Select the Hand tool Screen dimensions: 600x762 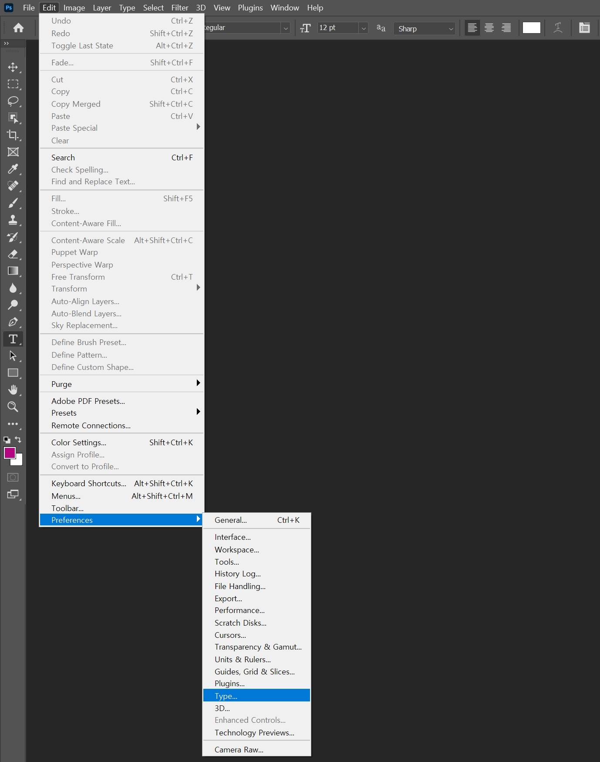click(13, 390)
